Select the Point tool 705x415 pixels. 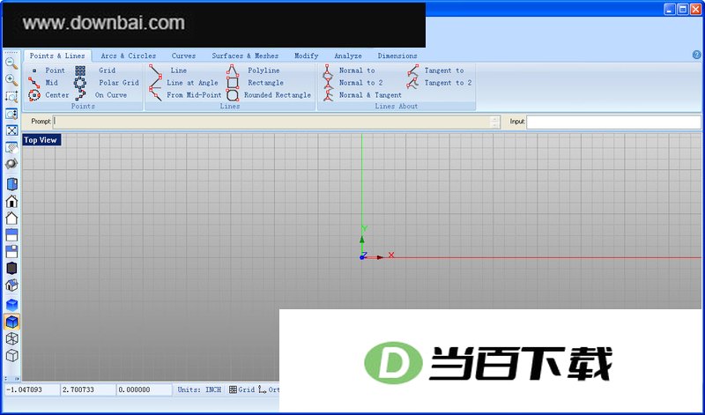coord(48,70)
